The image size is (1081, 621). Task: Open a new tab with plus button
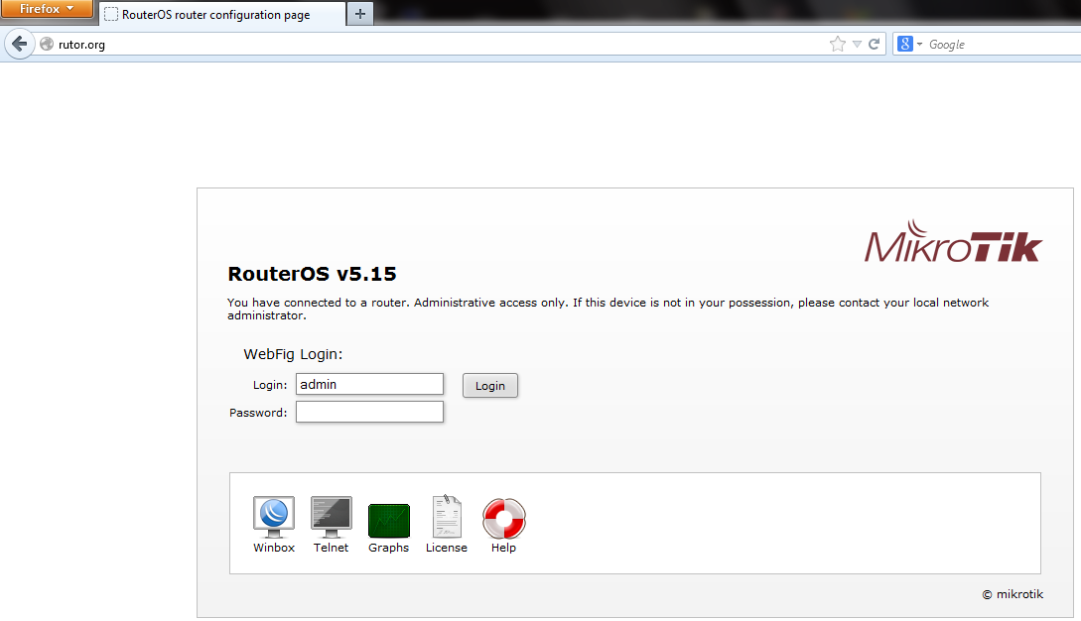pyautogui.click(x=360, y=14)
